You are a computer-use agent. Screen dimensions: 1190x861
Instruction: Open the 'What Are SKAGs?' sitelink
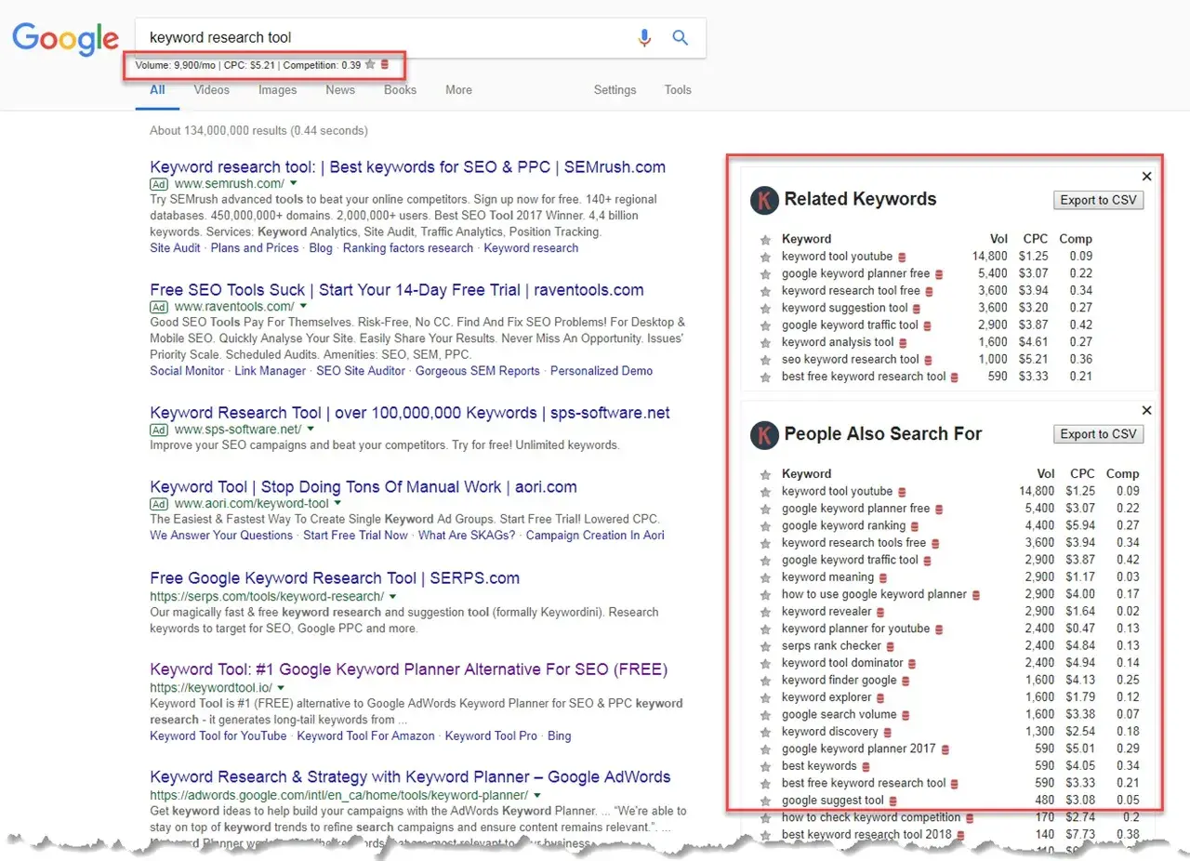click(468, 535)
